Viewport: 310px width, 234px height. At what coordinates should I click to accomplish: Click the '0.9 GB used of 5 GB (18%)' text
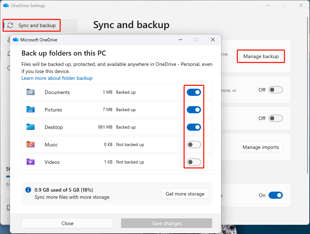64,190
